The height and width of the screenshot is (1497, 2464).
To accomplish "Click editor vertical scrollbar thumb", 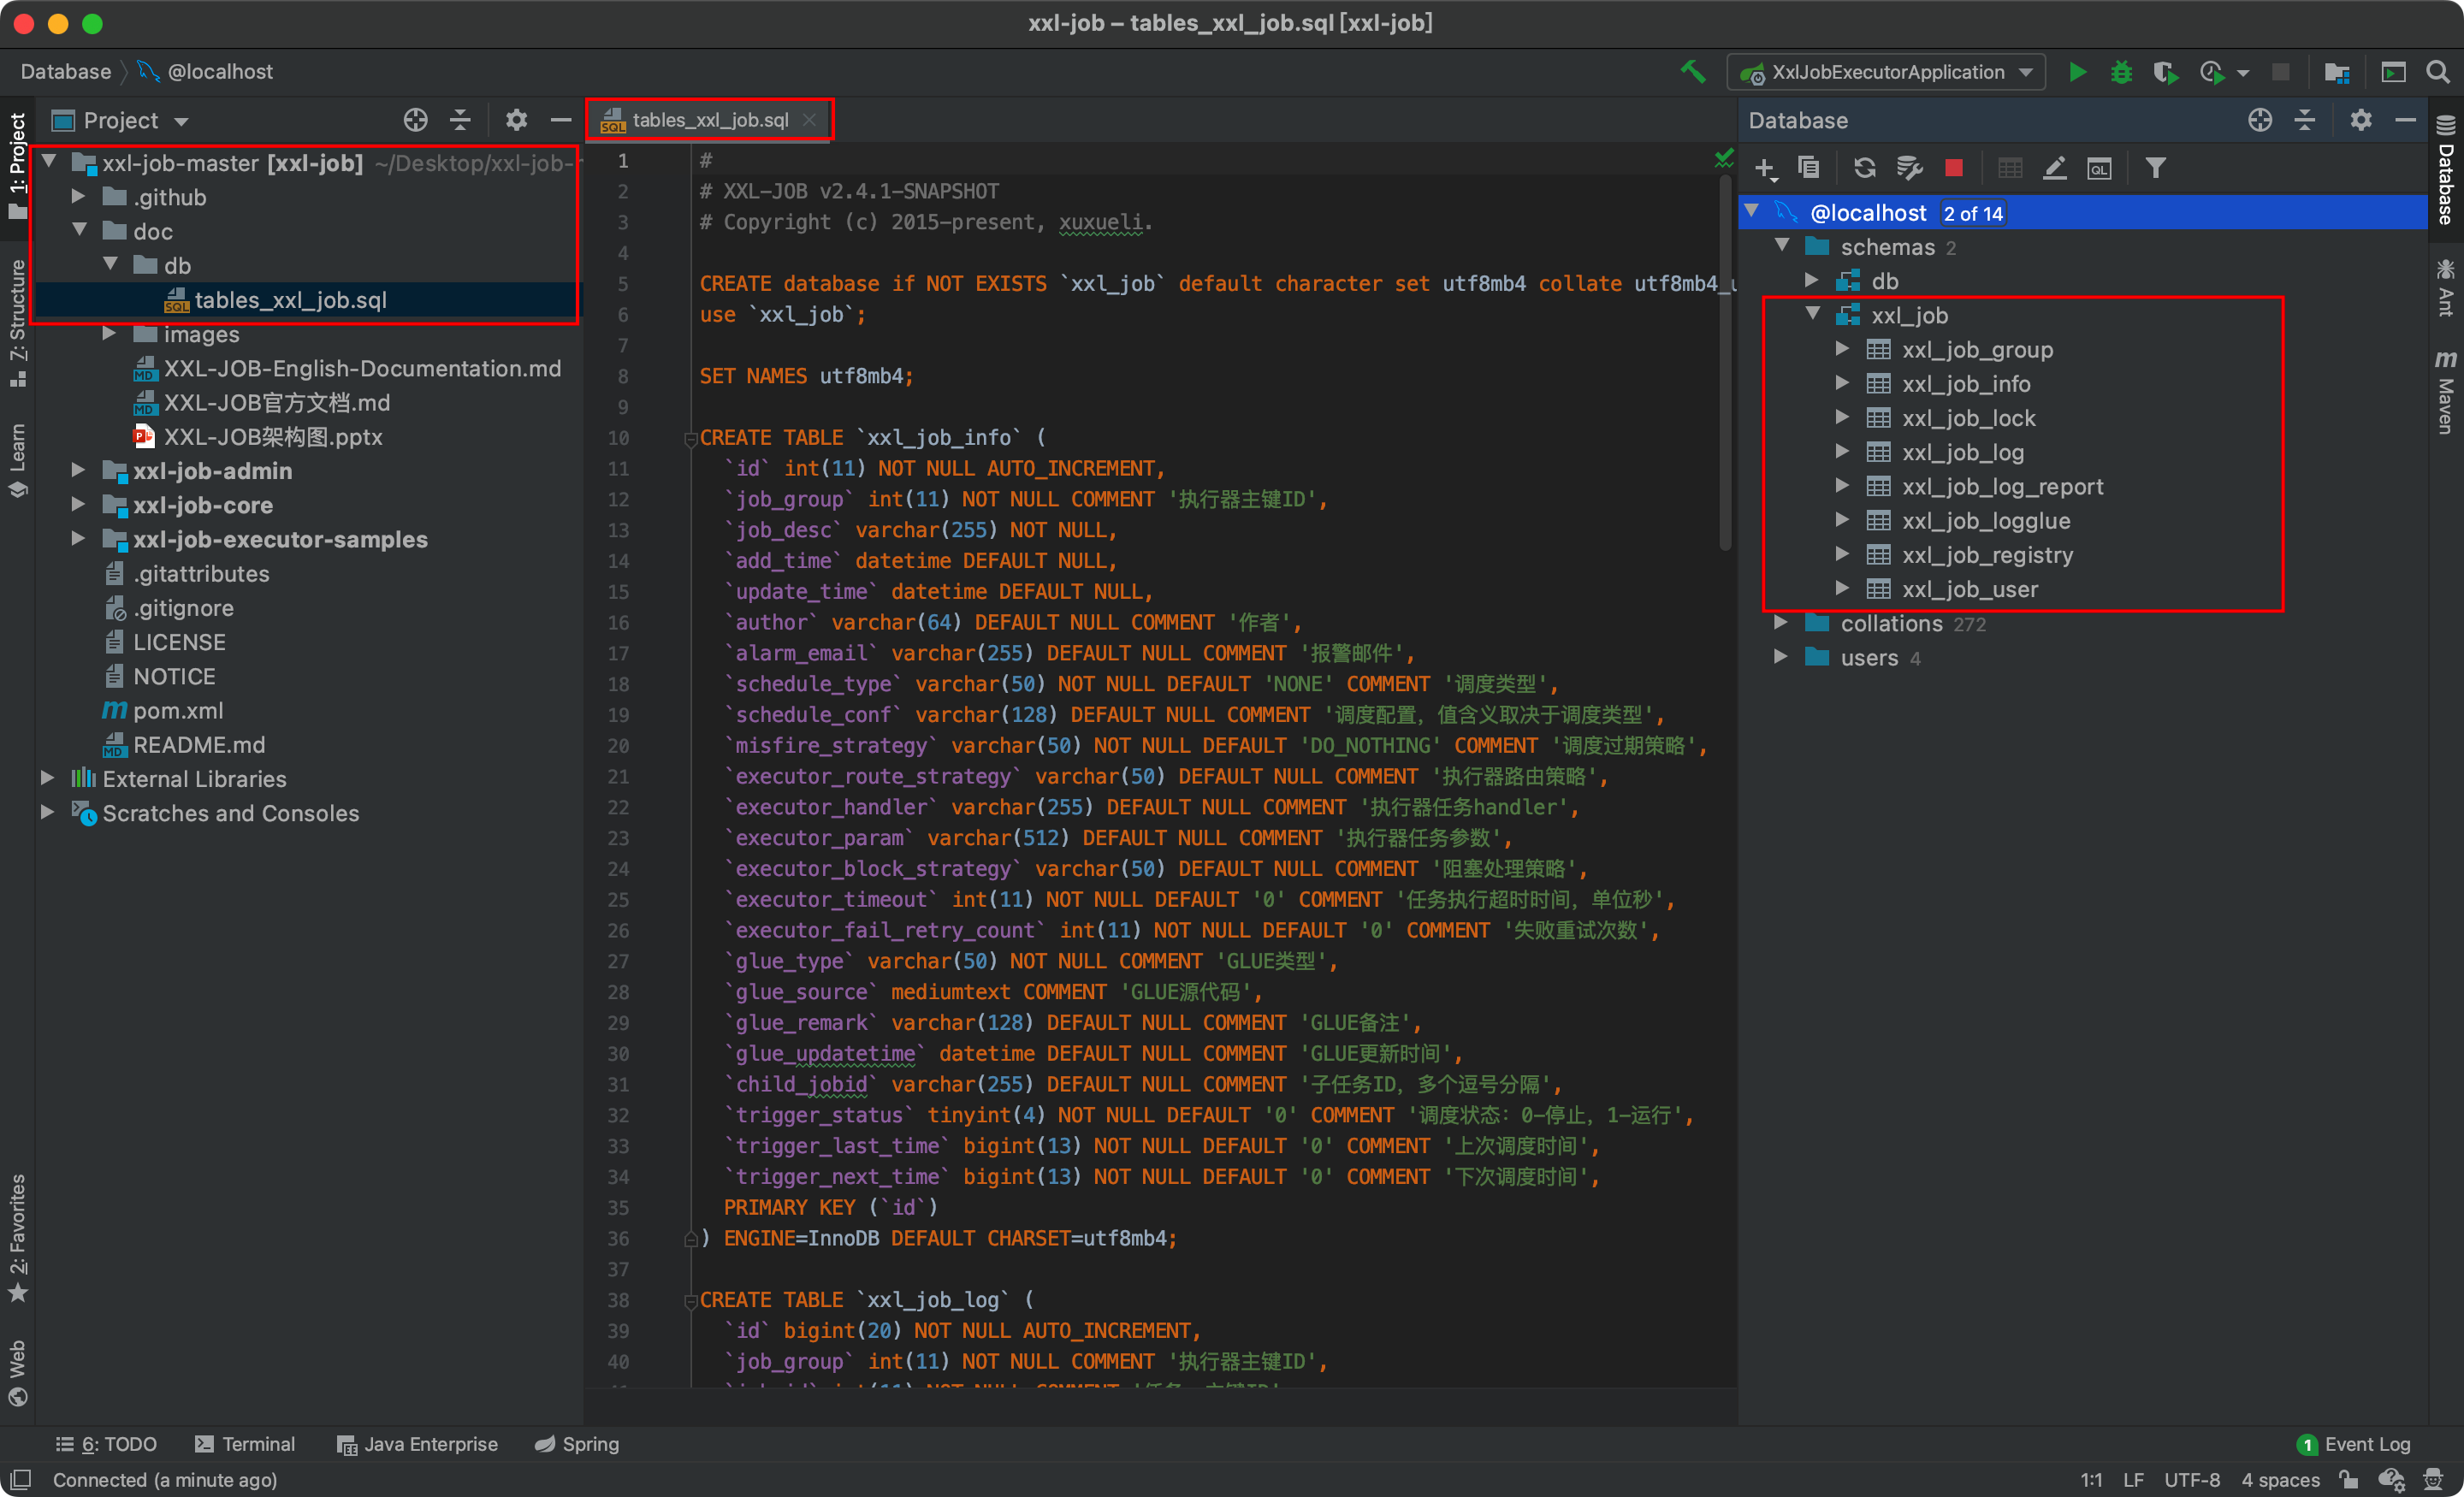I will [x=1725, y=362].
